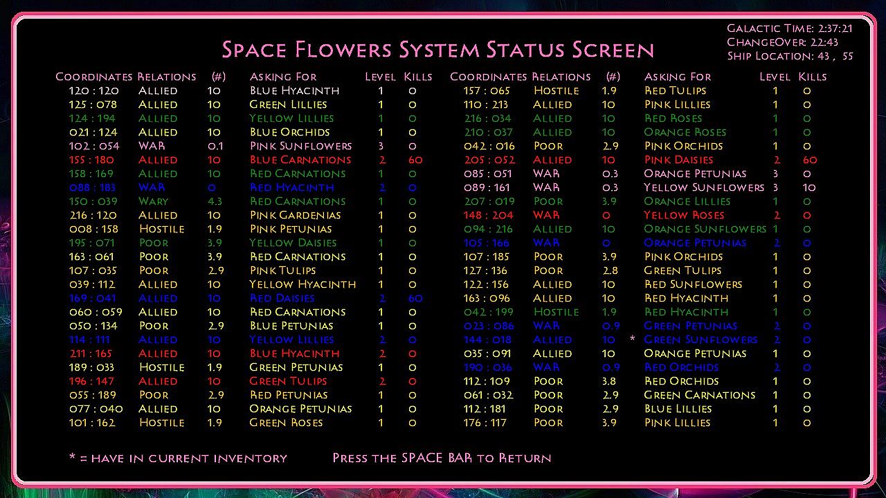Select coordinates 125 : 078
This screenshot has width=886, height=498.
(x=93, y=104)
